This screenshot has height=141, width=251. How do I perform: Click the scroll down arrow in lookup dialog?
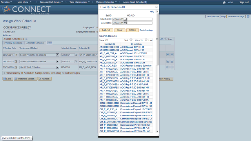[x=157, y=132]
